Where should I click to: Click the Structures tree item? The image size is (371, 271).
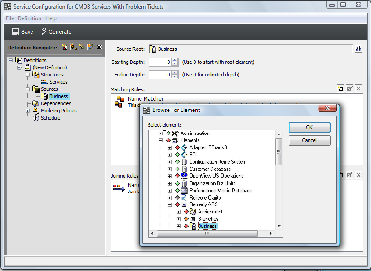coord(52,75)
